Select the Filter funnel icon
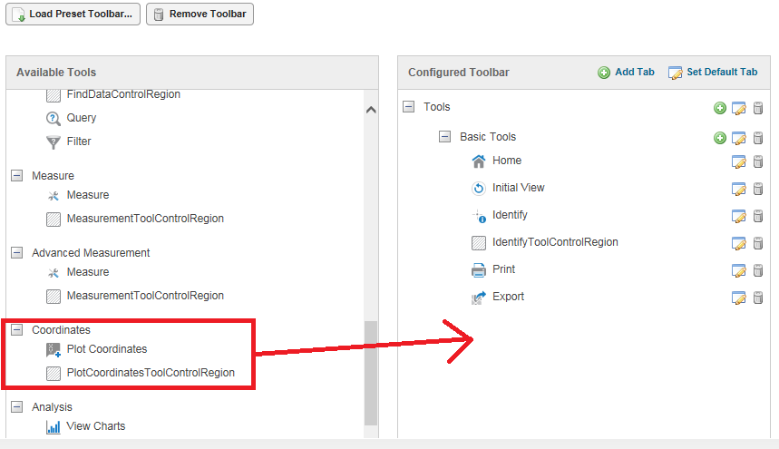This screenshot has width=779, height=449. click(x=54, y=142)
